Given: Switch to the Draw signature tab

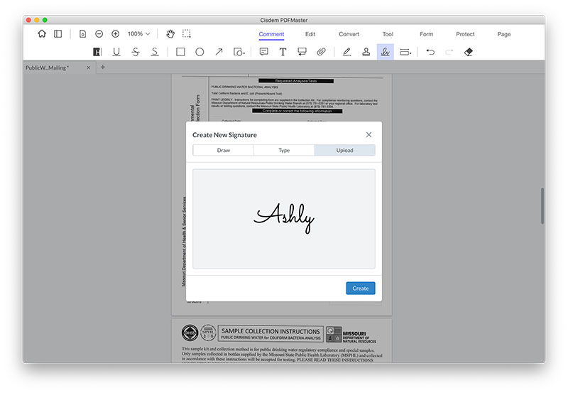Looking at the screenshot, I should [223, 150].
